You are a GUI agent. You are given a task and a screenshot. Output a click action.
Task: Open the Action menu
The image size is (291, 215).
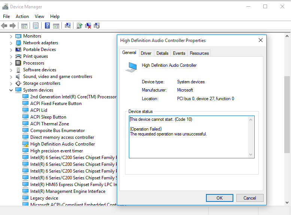(x=22, y=17)
